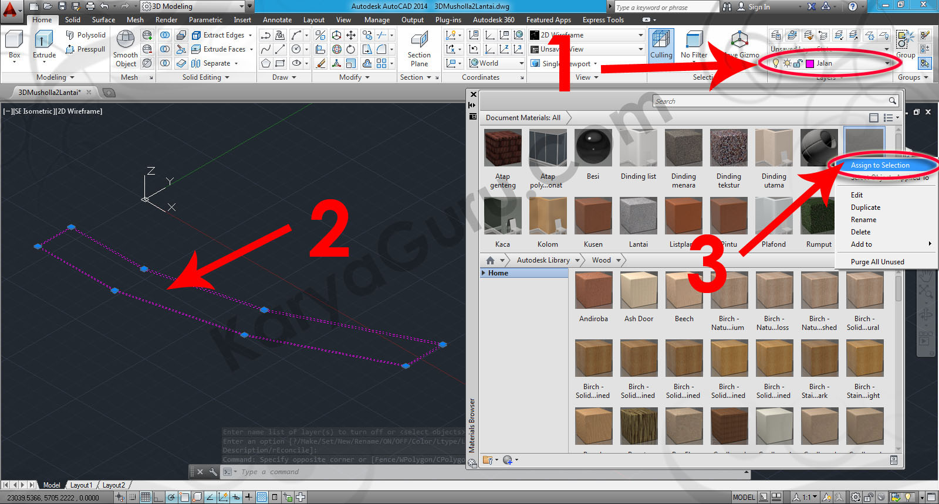The width and height of the screenshot is (939, 504).
Task: Select the Ash Door wood material thumbnail
Action: click(x=639, y=291)
